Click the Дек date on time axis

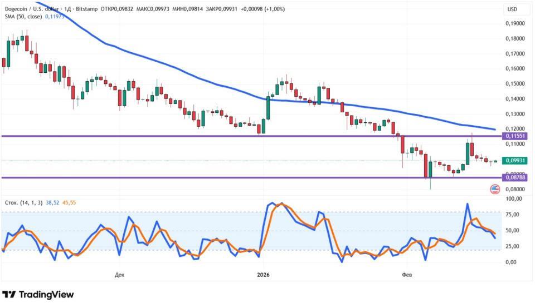[119, 274]
